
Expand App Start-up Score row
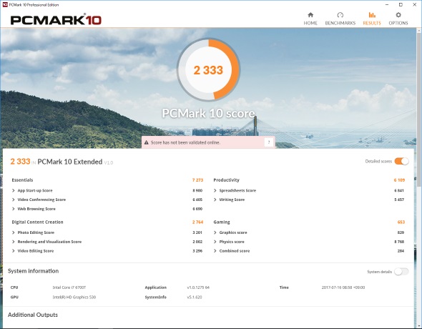pos(107,190)
